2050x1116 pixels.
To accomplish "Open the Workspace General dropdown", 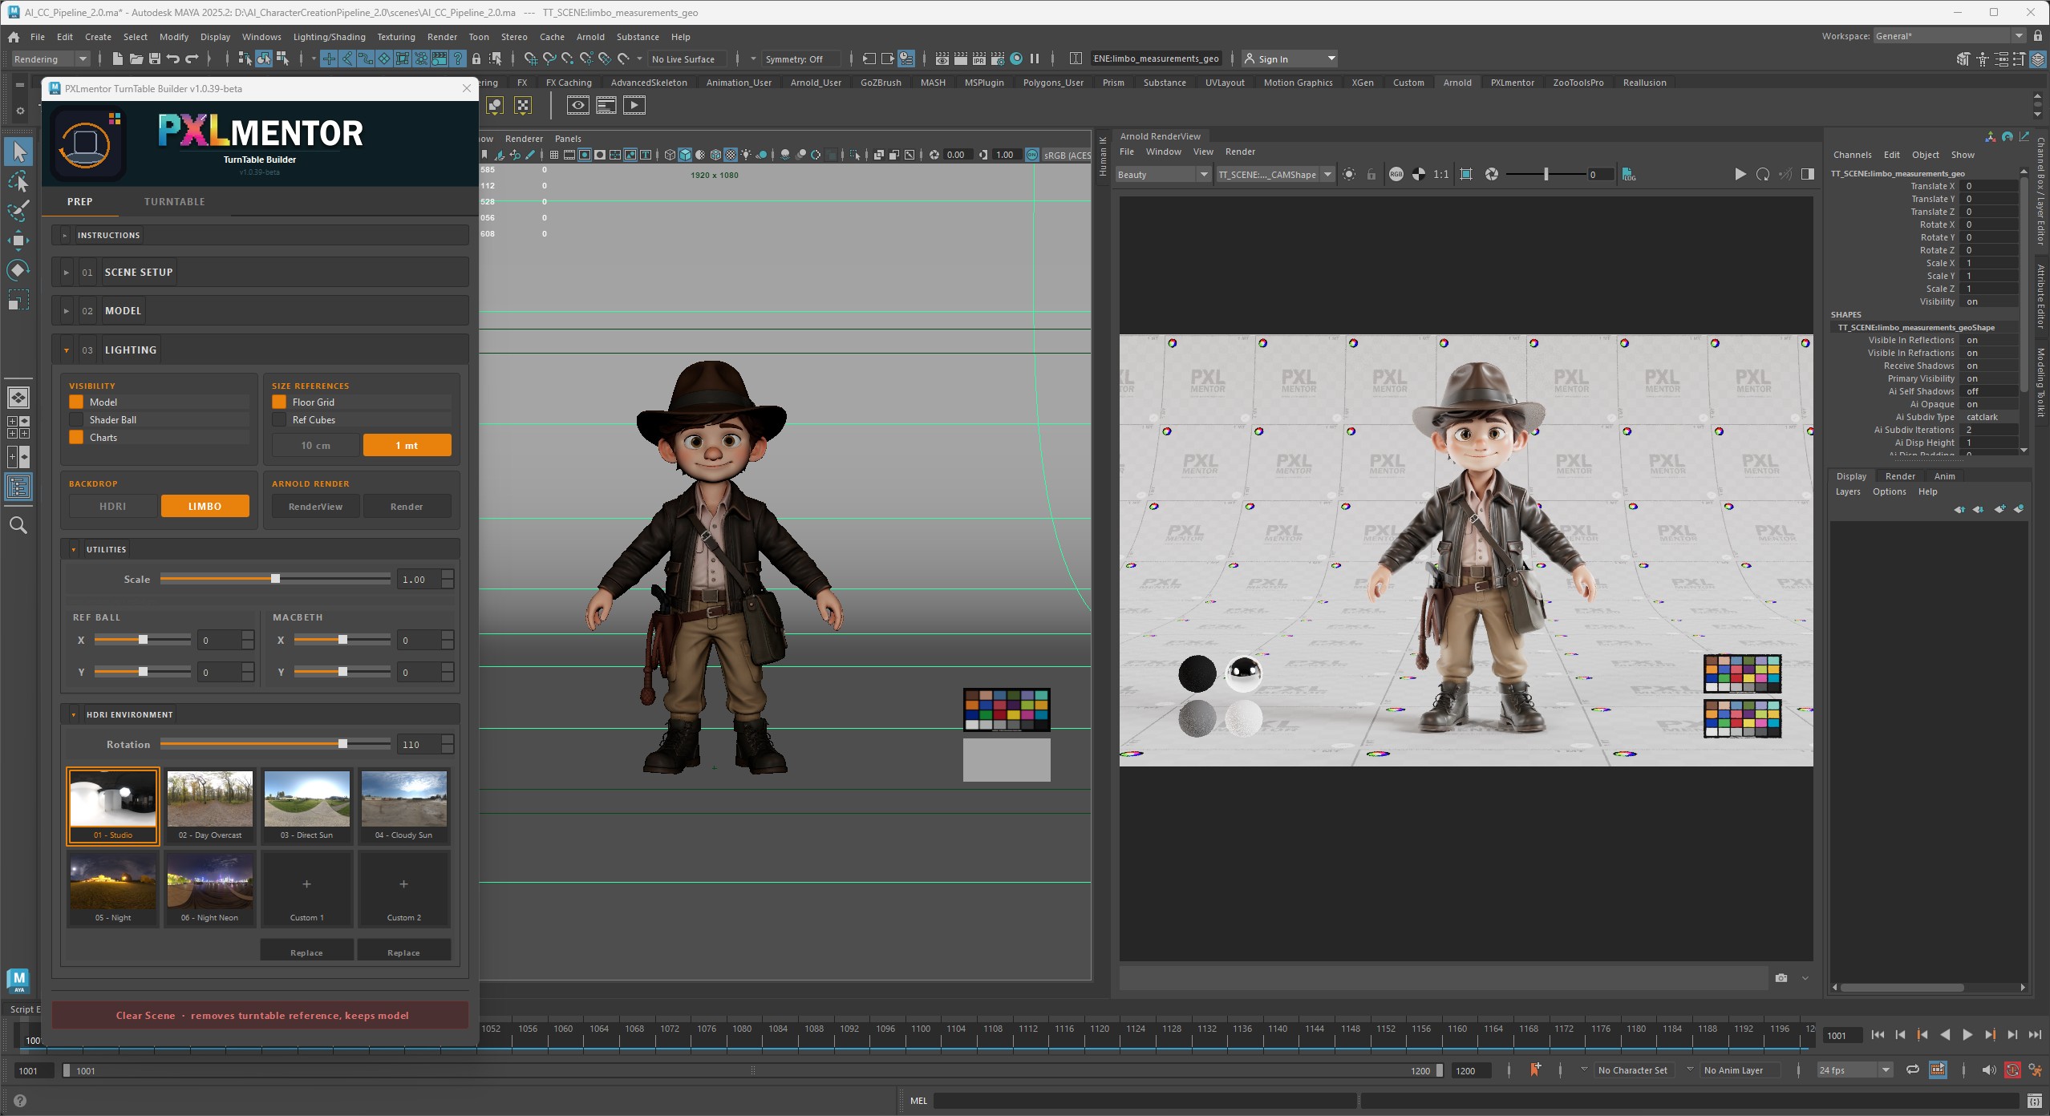I will click(x=1948, y=35).
